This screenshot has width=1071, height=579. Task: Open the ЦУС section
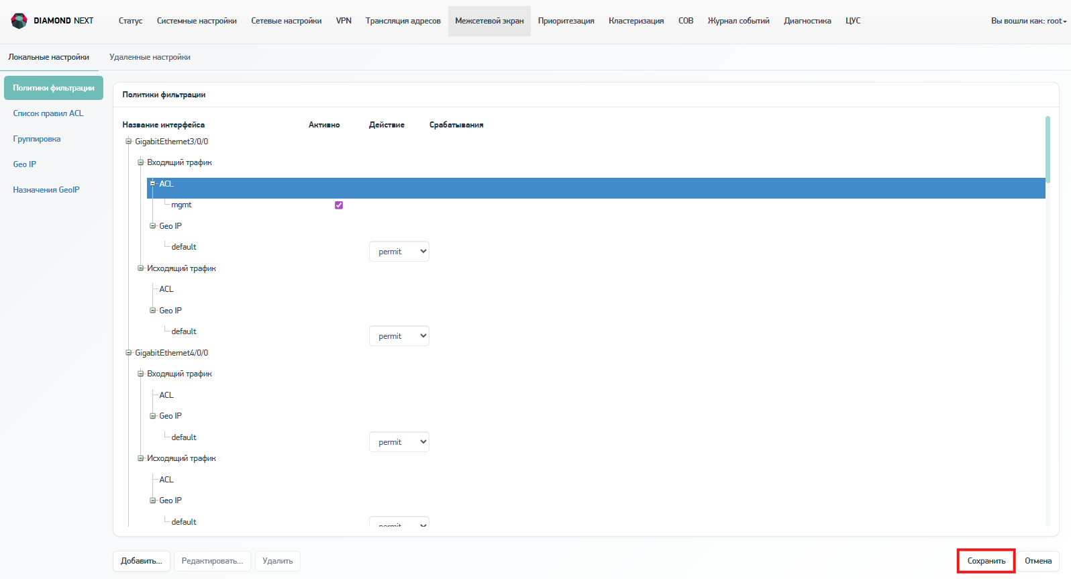pos(853,21)
